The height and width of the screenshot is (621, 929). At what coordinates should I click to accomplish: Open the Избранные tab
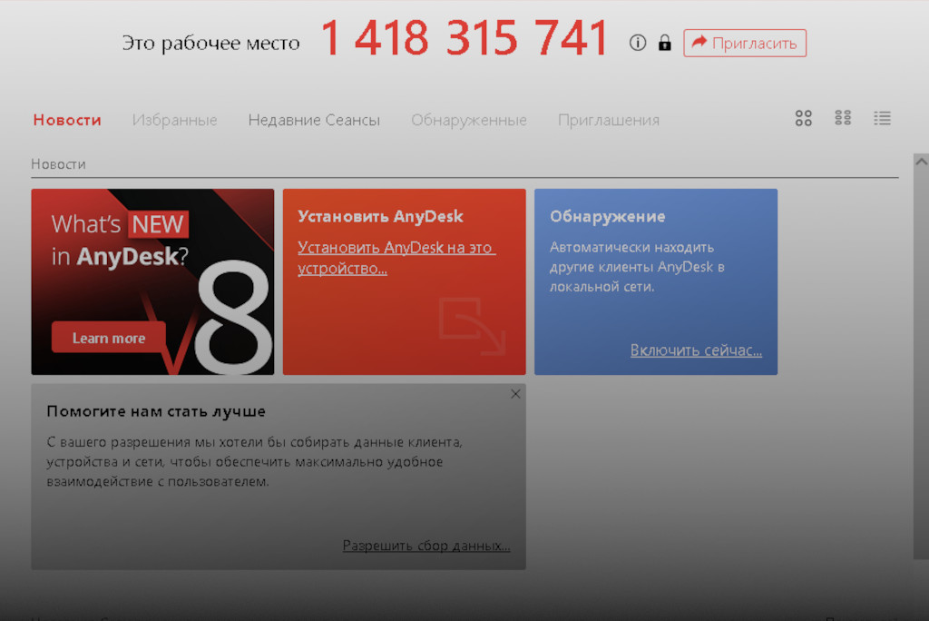pyautogui.click(x=175, y=120)
